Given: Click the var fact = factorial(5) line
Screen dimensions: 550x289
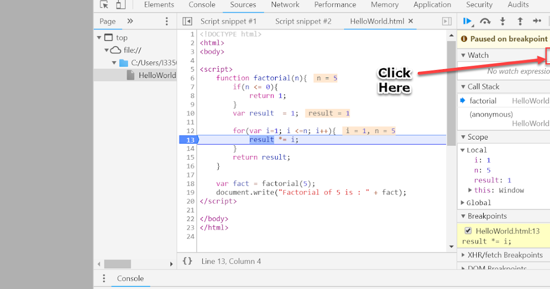Looking at the screenshot, I should point(266,183).
